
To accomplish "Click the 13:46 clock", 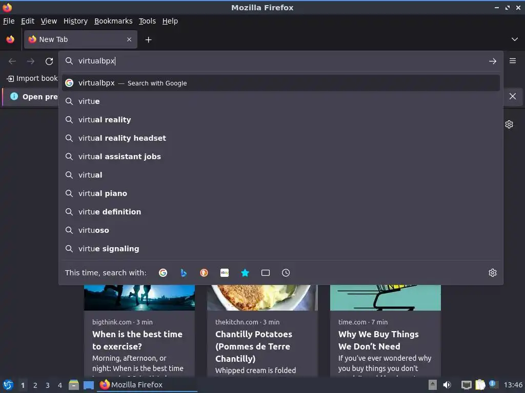I will pos(513,385).
